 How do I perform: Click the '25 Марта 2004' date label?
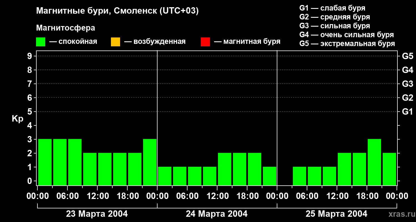(336, 214)
